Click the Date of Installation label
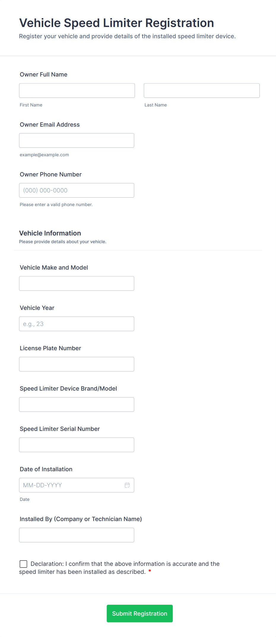The image size is (276, 637). (x=46, y=469)
